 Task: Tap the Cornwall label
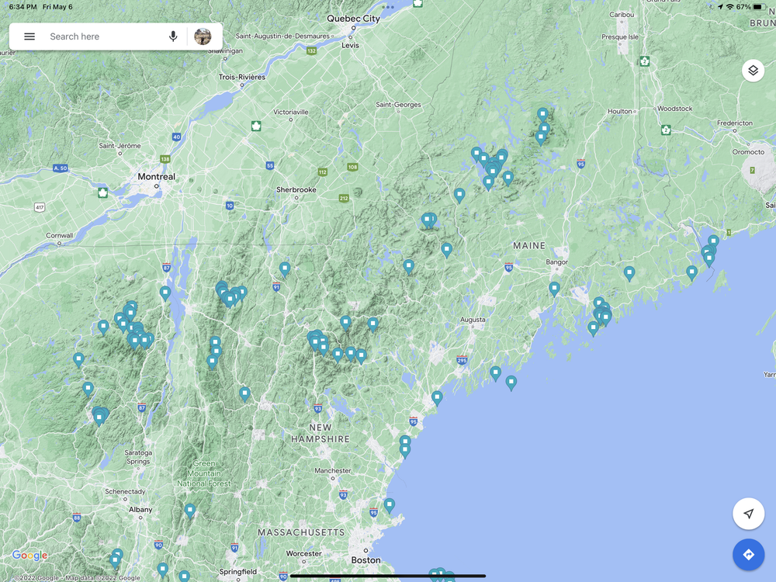[60, 236]
